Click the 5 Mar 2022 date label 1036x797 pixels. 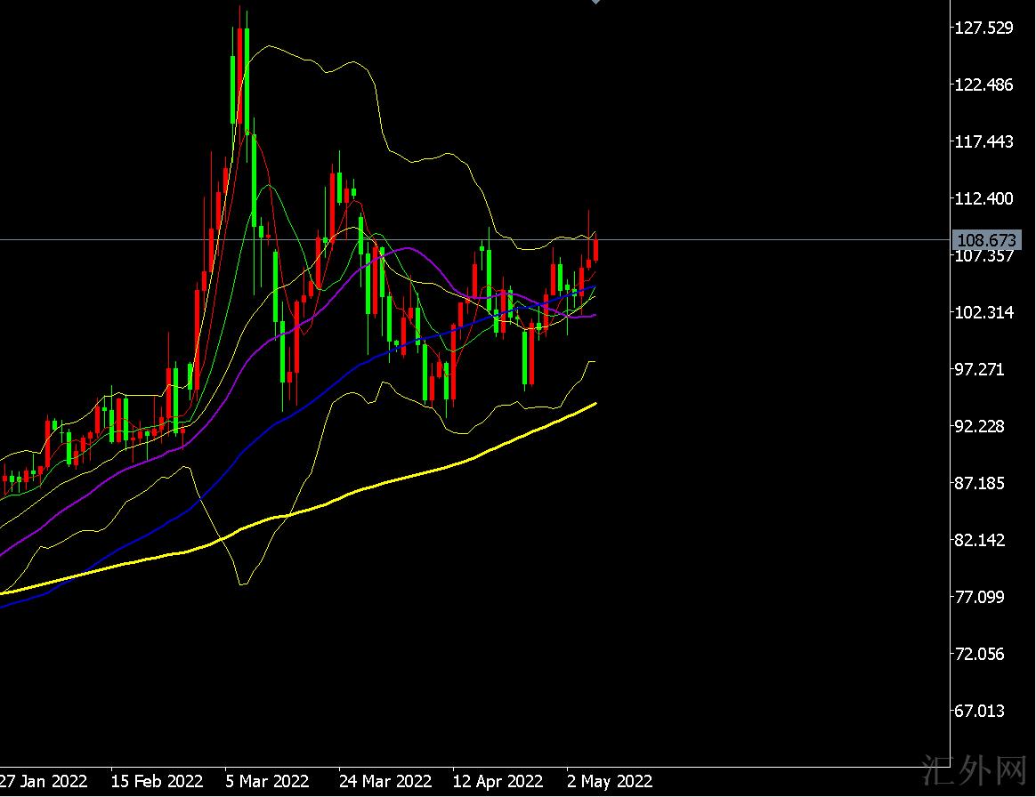(x=267, y=782)
